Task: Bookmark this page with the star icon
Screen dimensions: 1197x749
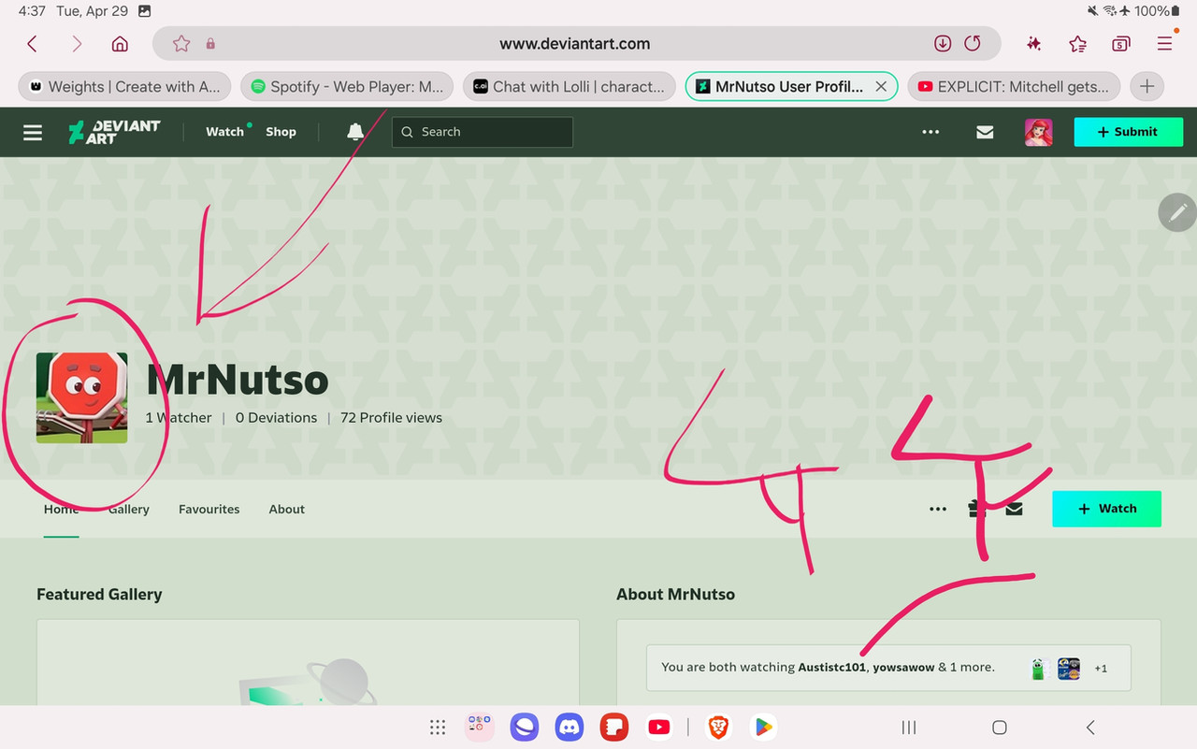Action: [x=181, y=44]
